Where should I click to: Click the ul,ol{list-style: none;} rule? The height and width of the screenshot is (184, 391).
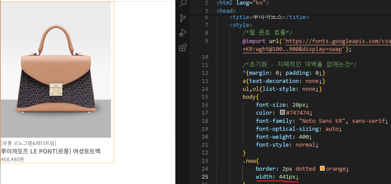(282, 89)
